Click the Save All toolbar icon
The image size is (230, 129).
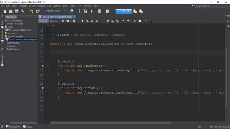(23, 11)
